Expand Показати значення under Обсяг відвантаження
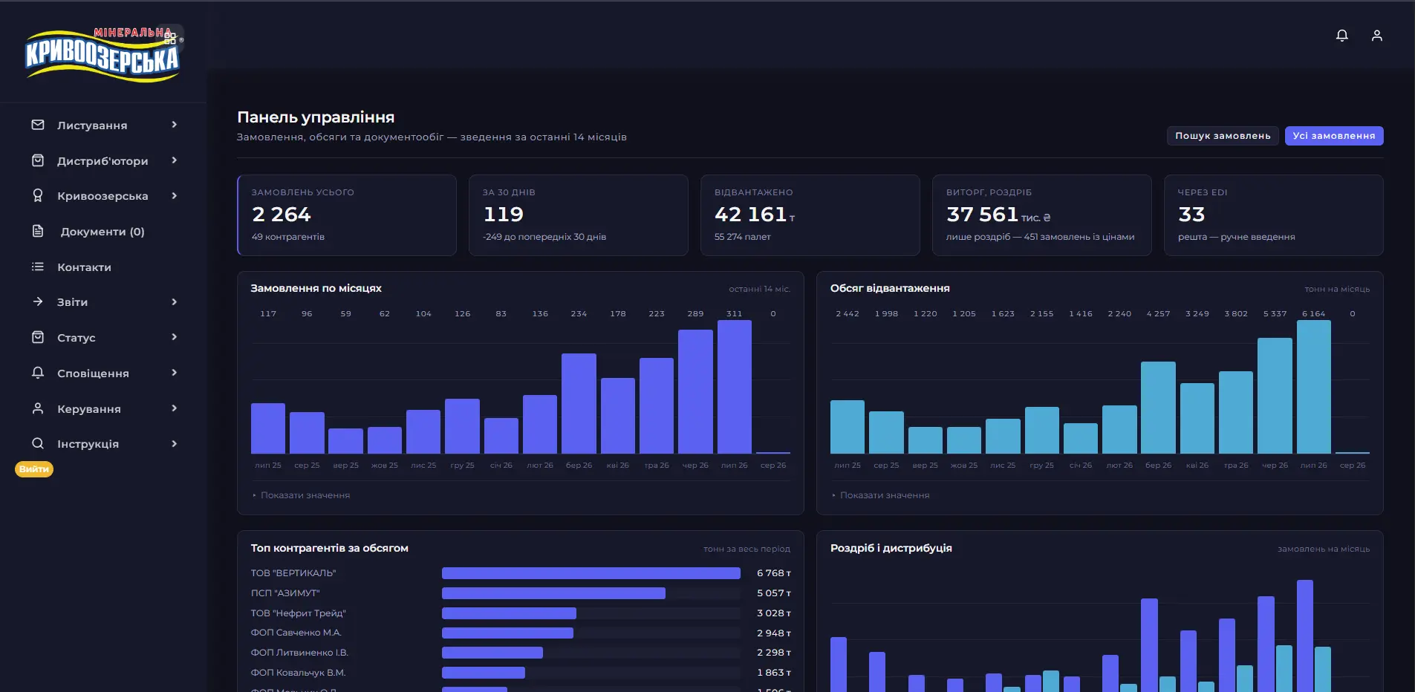This screenshot has width=1415, height=692. [880, 495]
